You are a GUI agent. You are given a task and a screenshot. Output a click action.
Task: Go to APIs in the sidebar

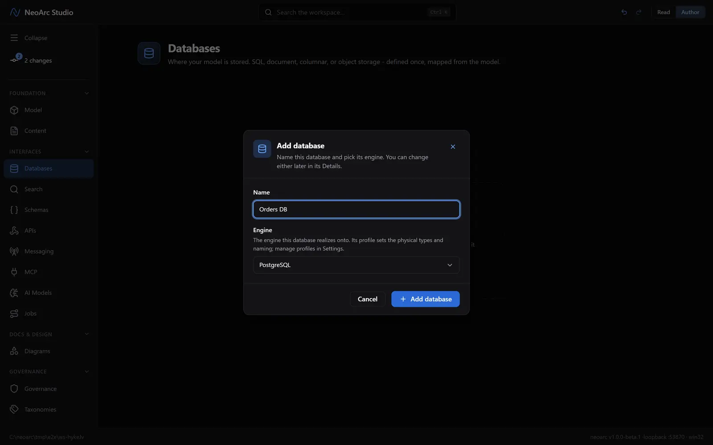[x=49, y=231]
